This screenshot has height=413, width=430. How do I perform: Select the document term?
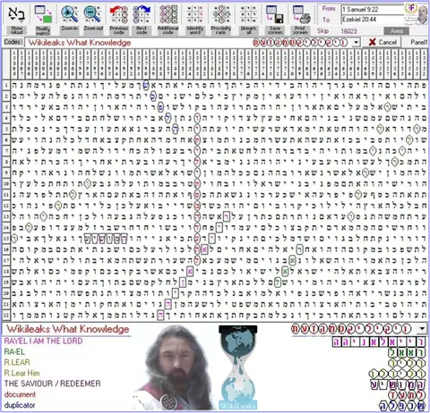(20, 394)
